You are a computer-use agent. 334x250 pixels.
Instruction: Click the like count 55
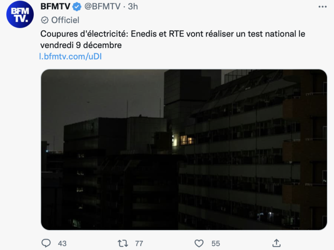(x=215, y=243)
